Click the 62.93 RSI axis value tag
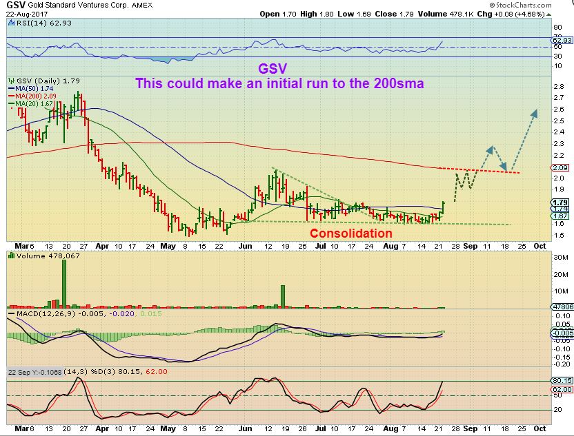Image resolution: width=574 pixels, height=436 pixels. tap(562, 40)
